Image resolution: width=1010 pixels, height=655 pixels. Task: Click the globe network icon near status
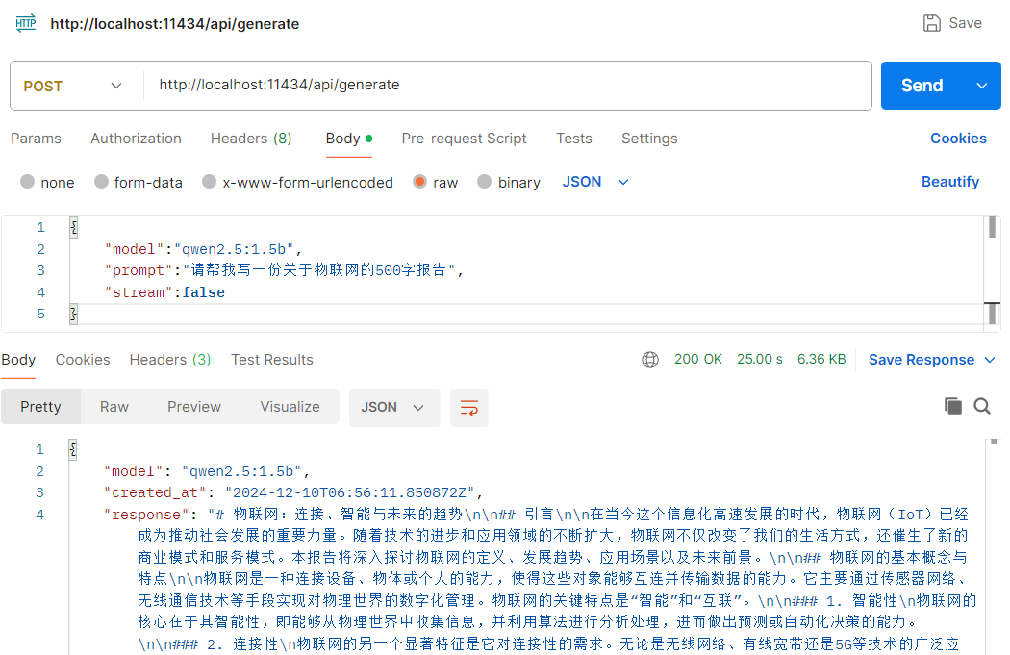650,360
